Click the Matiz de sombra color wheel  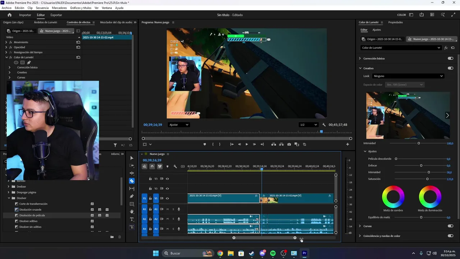pyautogui.click(x=393, y=197)
